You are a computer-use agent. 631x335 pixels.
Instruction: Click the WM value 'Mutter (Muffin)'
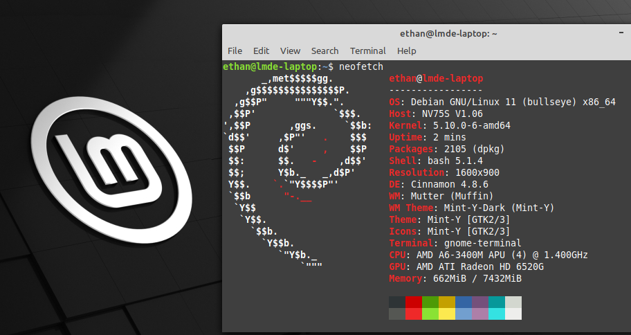[x=452, y=196]
